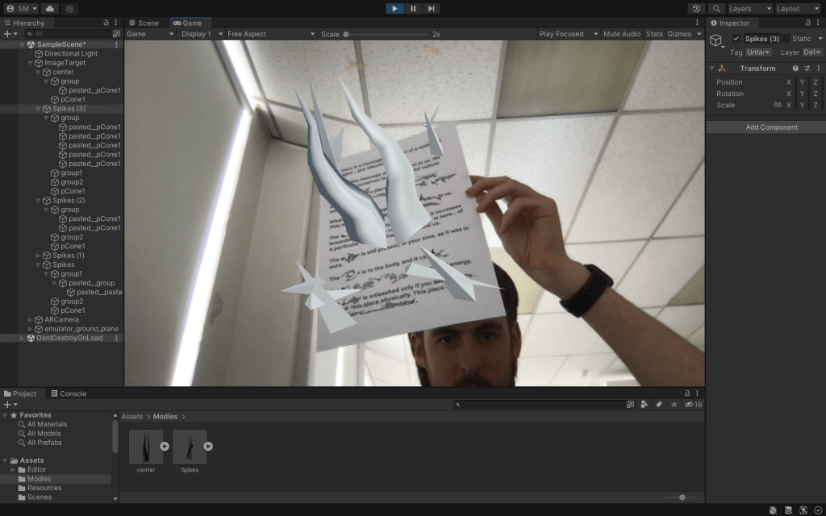Toggle the Scale constrained proportions link icon
The image size is (826, 516).
coord(778,105)
